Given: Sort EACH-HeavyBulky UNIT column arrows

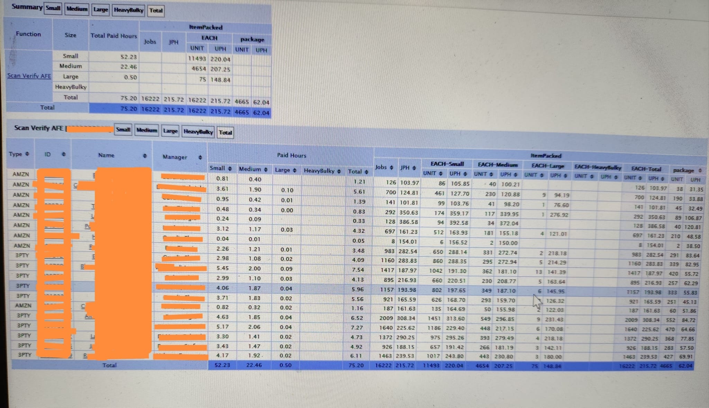Looking at the screenshot, I should 592,176.
